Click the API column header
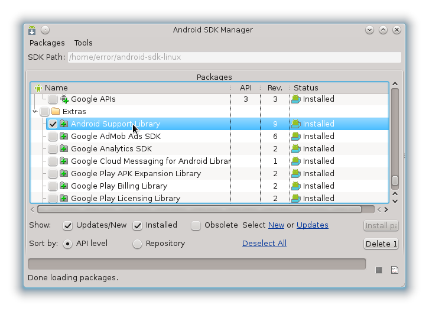429x311 pixels. tap(246, 88)
